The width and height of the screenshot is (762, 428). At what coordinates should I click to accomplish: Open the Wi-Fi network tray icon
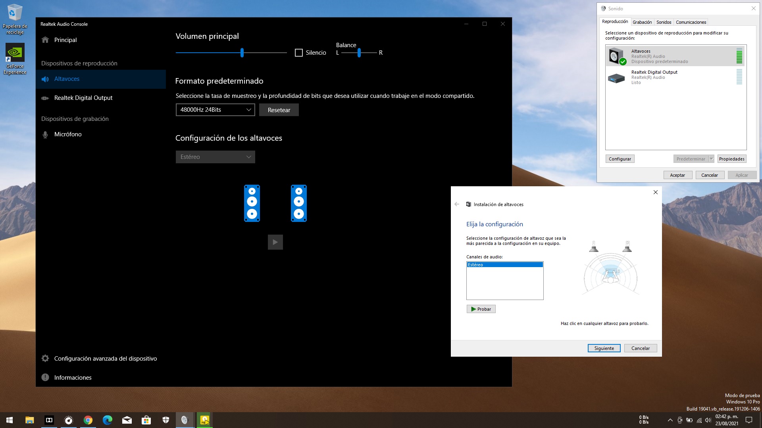[699, 420]
